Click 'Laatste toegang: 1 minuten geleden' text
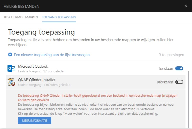Viewport: 192px width, 129px height. click(x=44, y=85)
